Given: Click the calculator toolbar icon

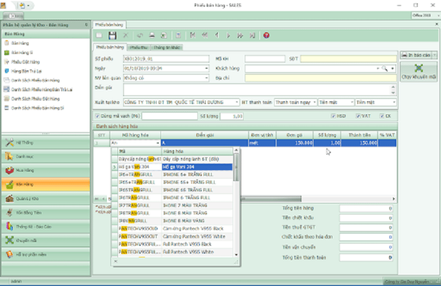Looking at the screenshot, I should tap(178, 35).
